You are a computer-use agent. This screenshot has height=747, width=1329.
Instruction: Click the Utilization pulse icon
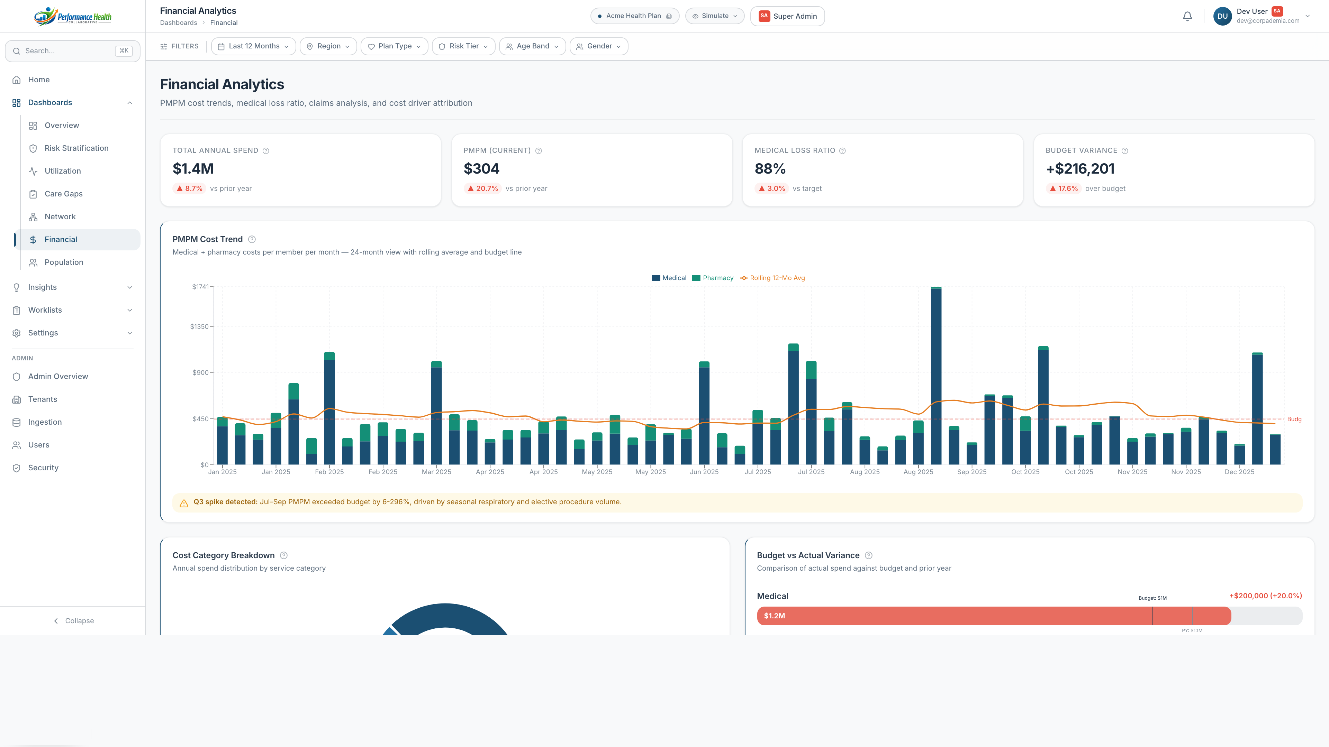[x=33, y=171]
